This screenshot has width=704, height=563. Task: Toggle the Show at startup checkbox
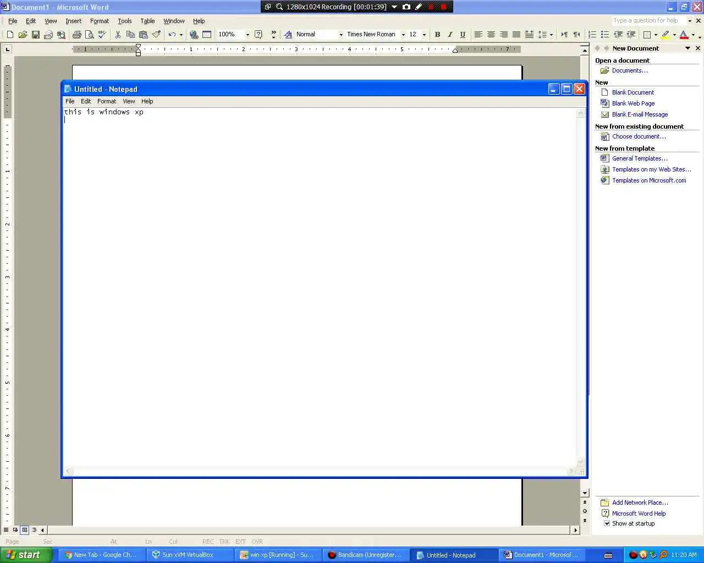(x=607, y=523)
